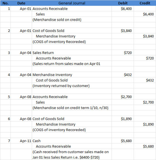Click entry 1 Accounts Receivable cell

(72, 9)
